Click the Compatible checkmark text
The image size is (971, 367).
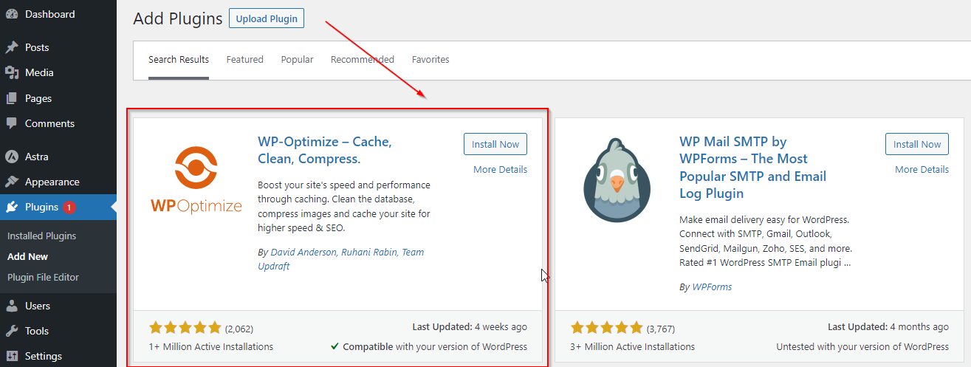tap(429, 346)
